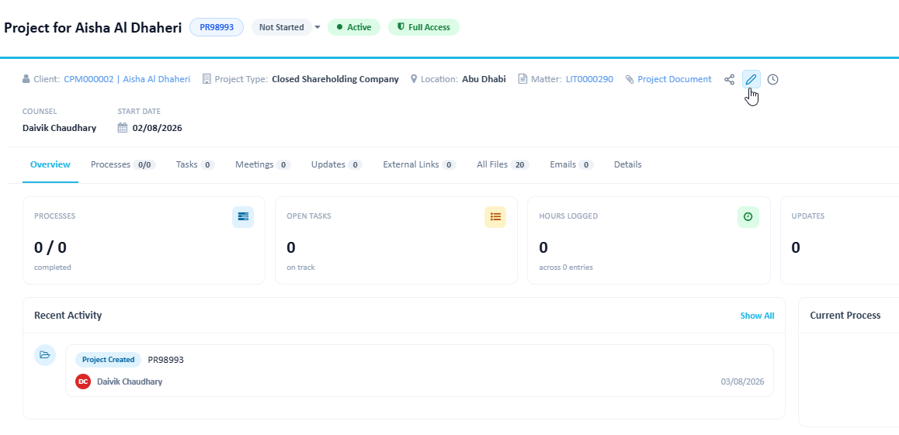Image resolution: width=899 pixels, height=435 pixels.
Task: Click the calendar icon next to start date
Action: [123, 128]
